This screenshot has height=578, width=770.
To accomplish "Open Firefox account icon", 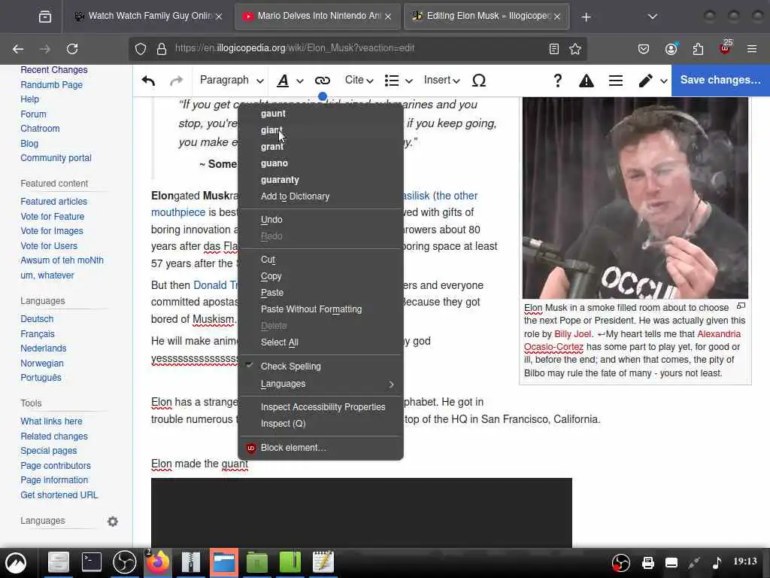I will pos(671,49).
